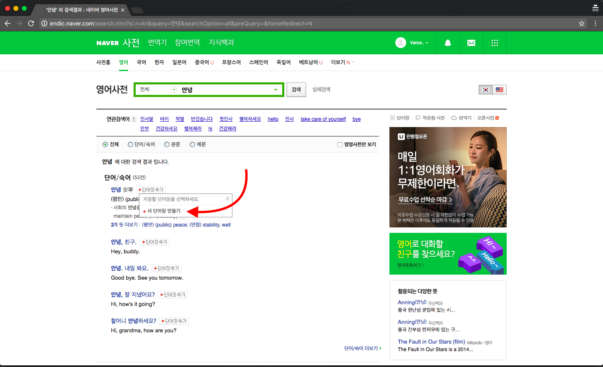This screenshot has width=603, height=367.
Task: Switch to 프랑스어 dictionary tab
Action: pyautogui.click(x=231, y=62)
